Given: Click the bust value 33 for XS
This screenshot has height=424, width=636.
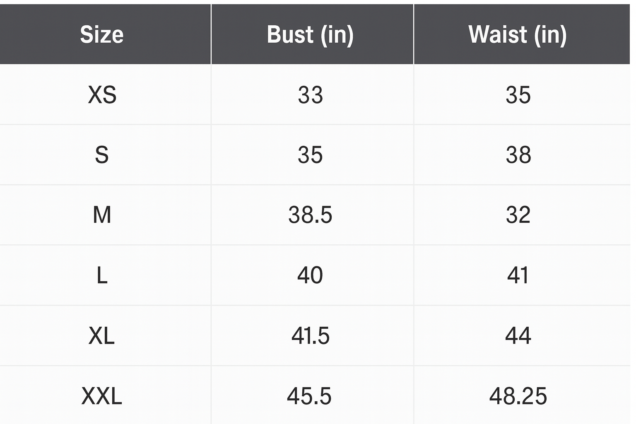Looking at the screenshot, I should (311, 95).
